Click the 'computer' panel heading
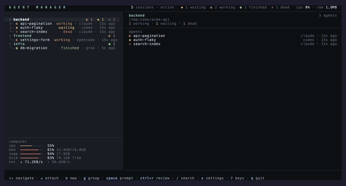The image size is (346, 186). pos(18,142)
